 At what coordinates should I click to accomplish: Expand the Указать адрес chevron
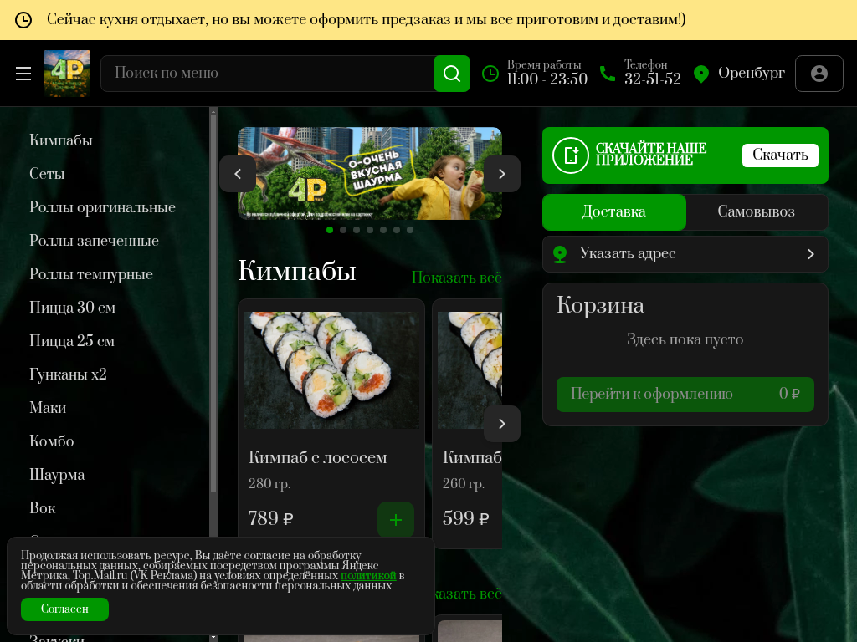click(x=810, y=254)
